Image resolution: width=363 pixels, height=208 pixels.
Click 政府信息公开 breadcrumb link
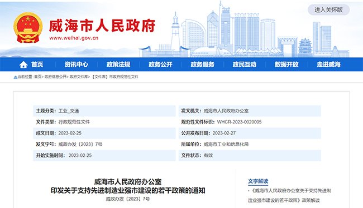[x=55, y=77]
